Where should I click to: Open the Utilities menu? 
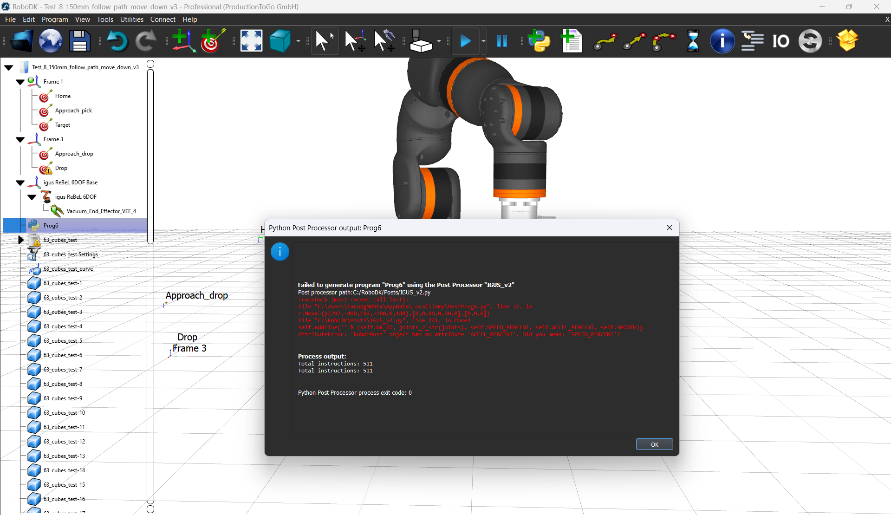[x=131, y=20]
